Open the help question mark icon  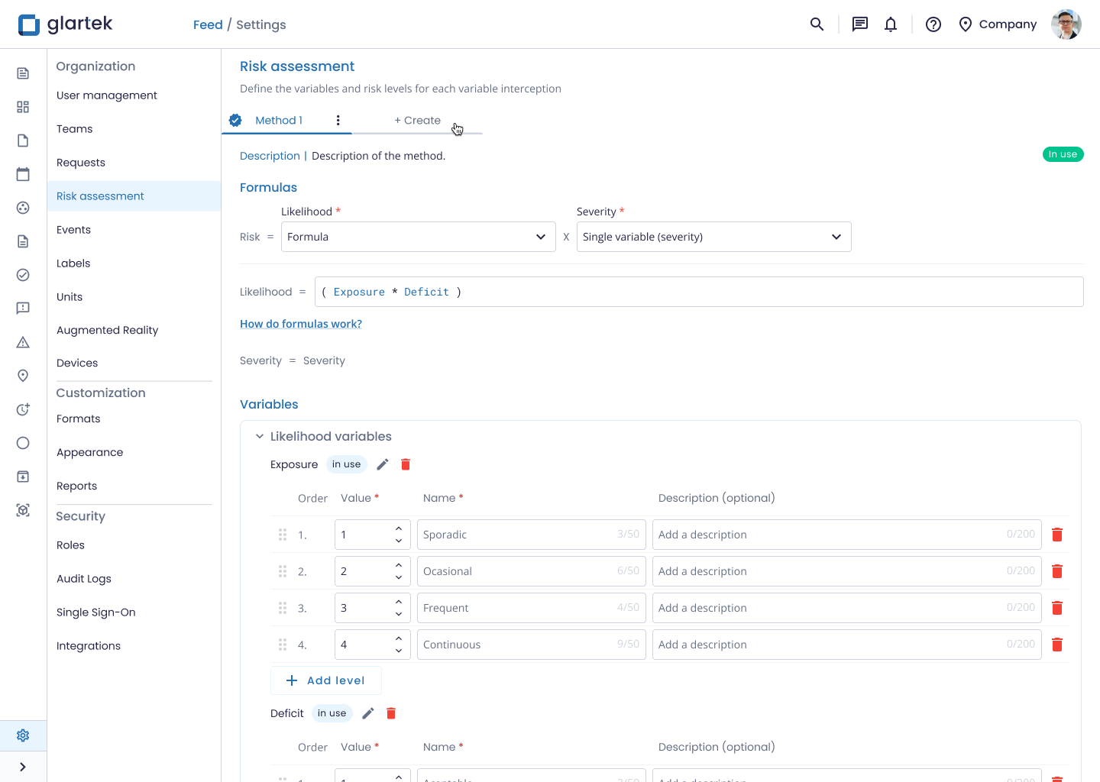tap(933, 24)
